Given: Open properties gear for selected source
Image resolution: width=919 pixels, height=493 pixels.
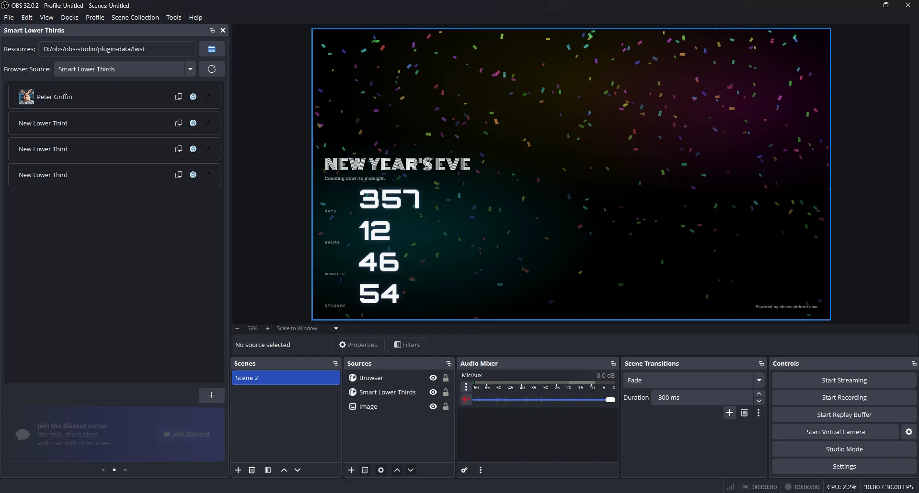Looking at the screenshot, I should [380, 470].
